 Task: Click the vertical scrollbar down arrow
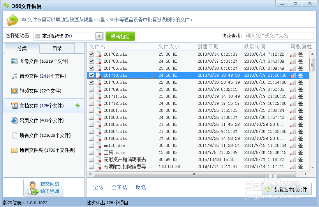[312, 168]
